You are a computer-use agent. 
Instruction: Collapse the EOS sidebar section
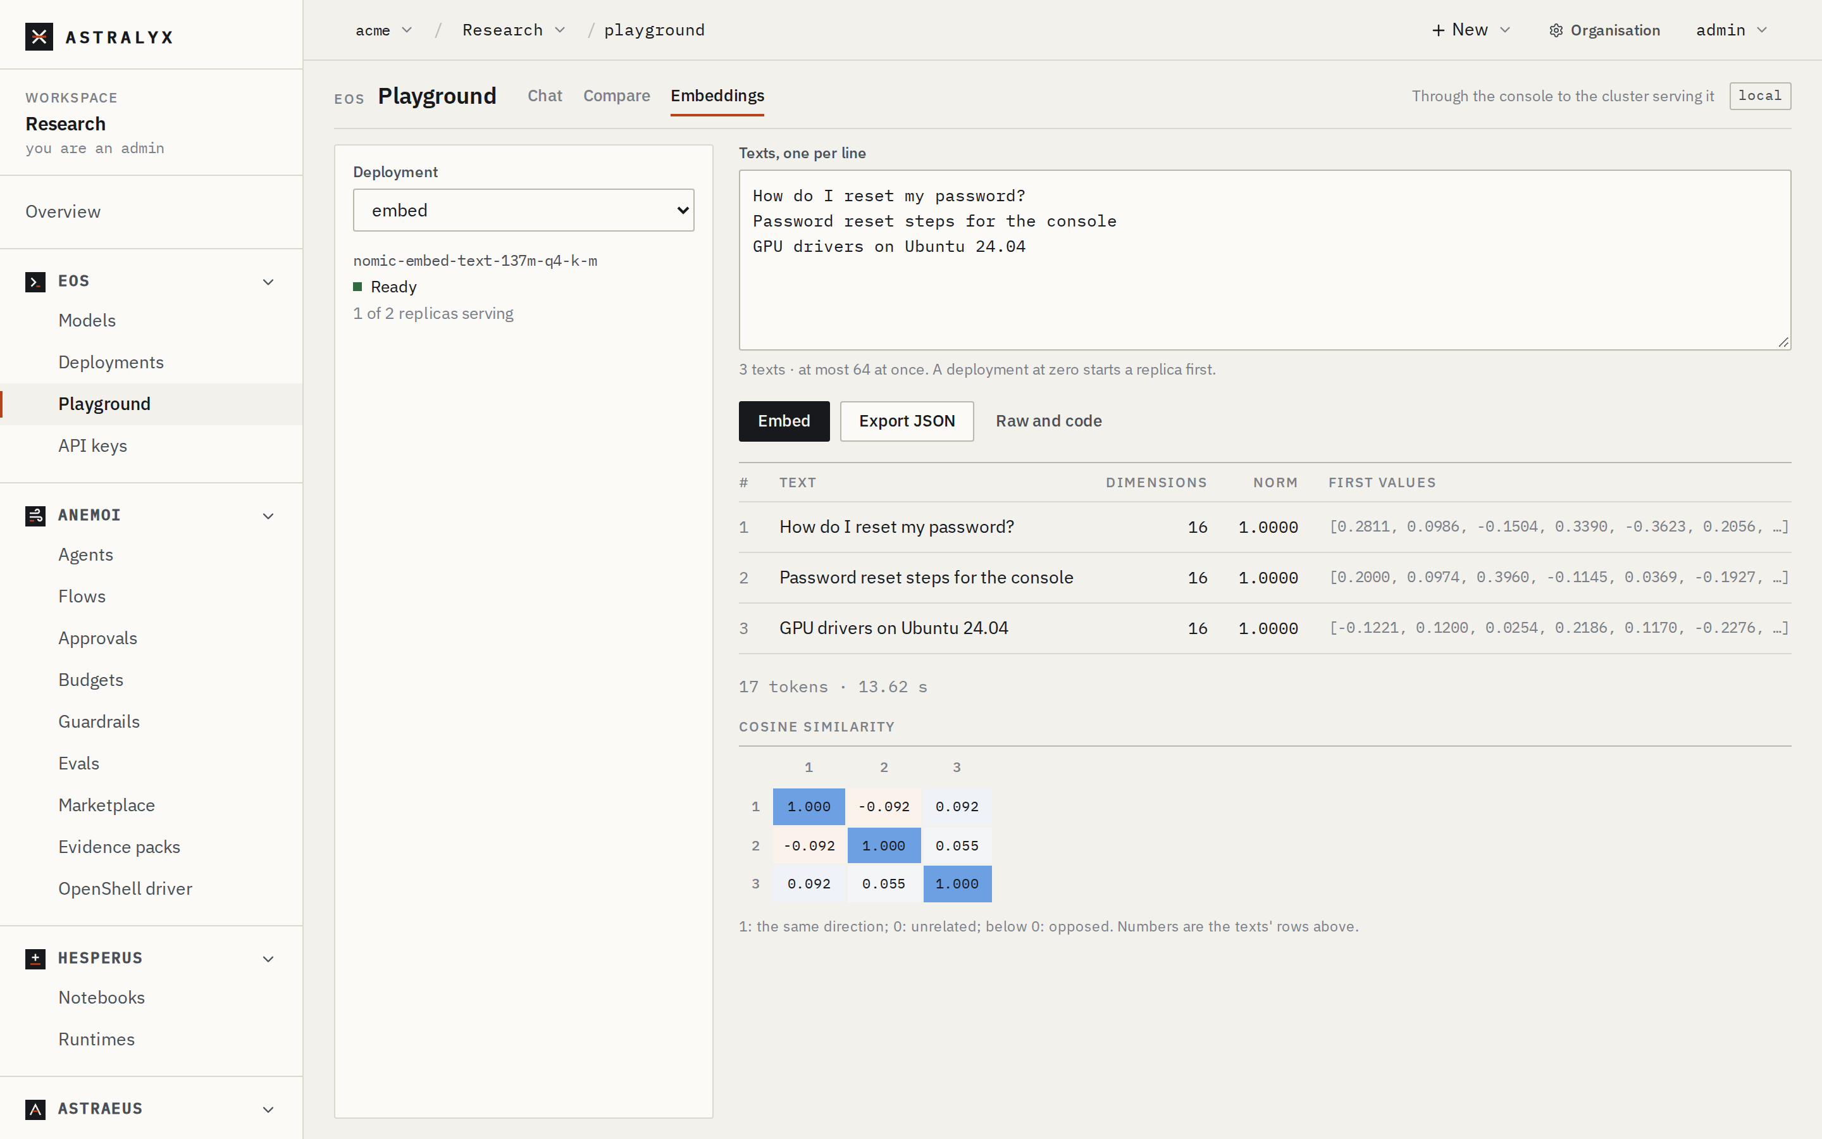coord(268,282)
